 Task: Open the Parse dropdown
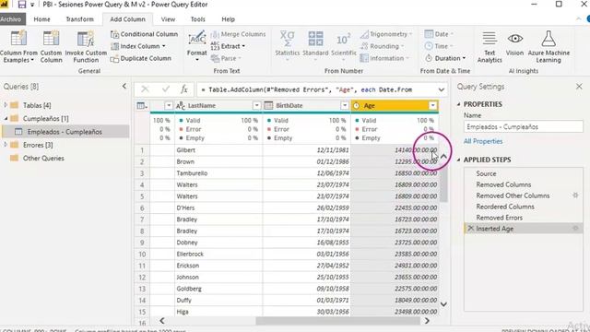click(x=226, y=58)
